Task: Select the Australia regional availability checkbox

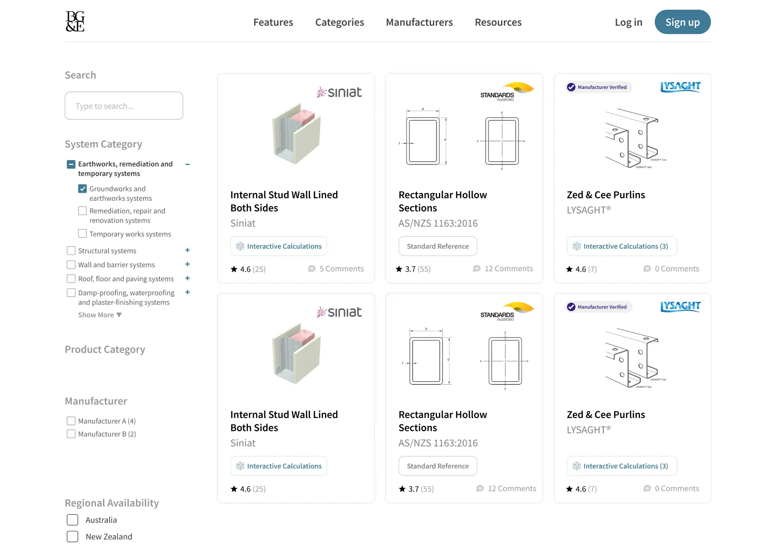Action: 72,520
